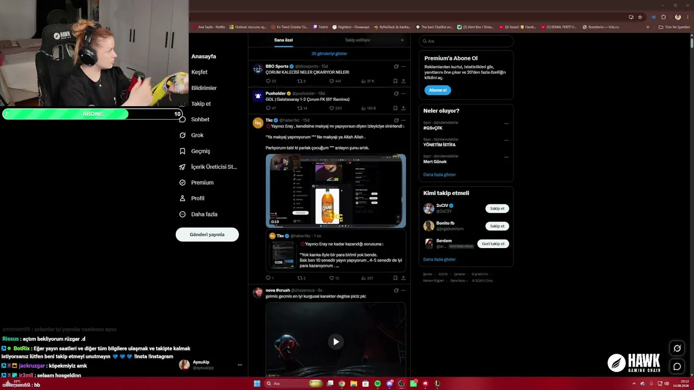The width and height of the screenshot is (694, 390).
Task: Like the Pusholder goal post
Action: [x=332, y=108]
